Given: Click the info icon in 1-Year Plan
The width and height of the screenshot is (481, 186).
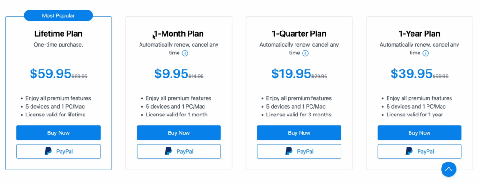Looking at the screenshot, I should tap(426, 53).
